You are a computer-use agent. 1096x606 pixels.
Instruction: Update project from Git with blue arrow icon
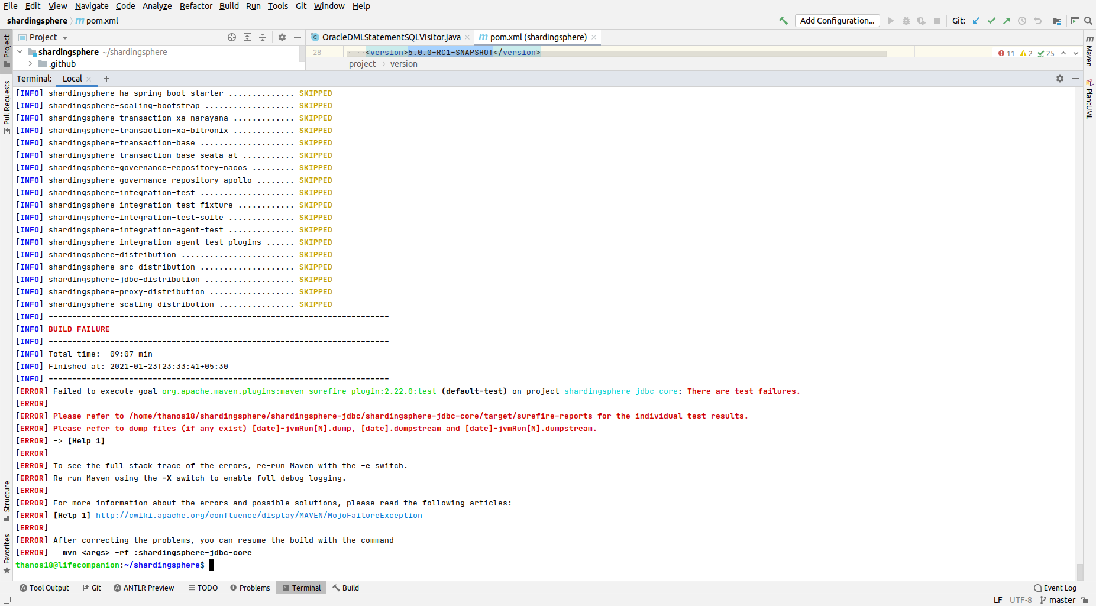click(976, 20)
